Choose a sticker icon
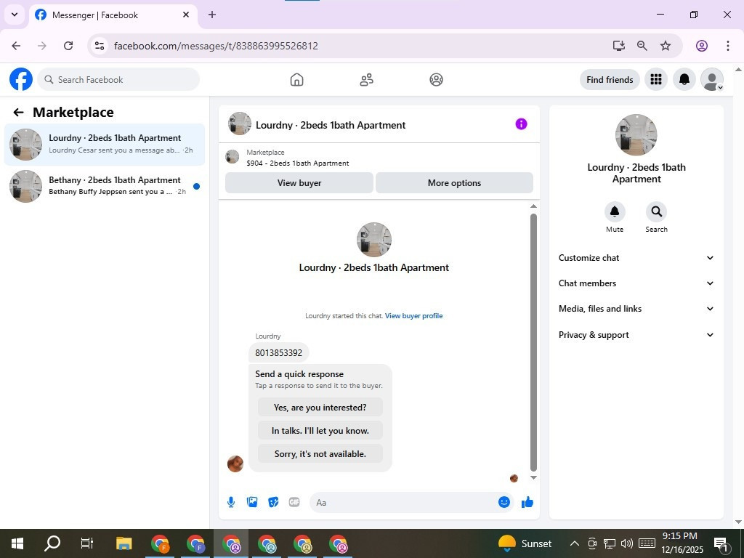Image resolution: width=744 pixels, height=558 pixels. 273,502
